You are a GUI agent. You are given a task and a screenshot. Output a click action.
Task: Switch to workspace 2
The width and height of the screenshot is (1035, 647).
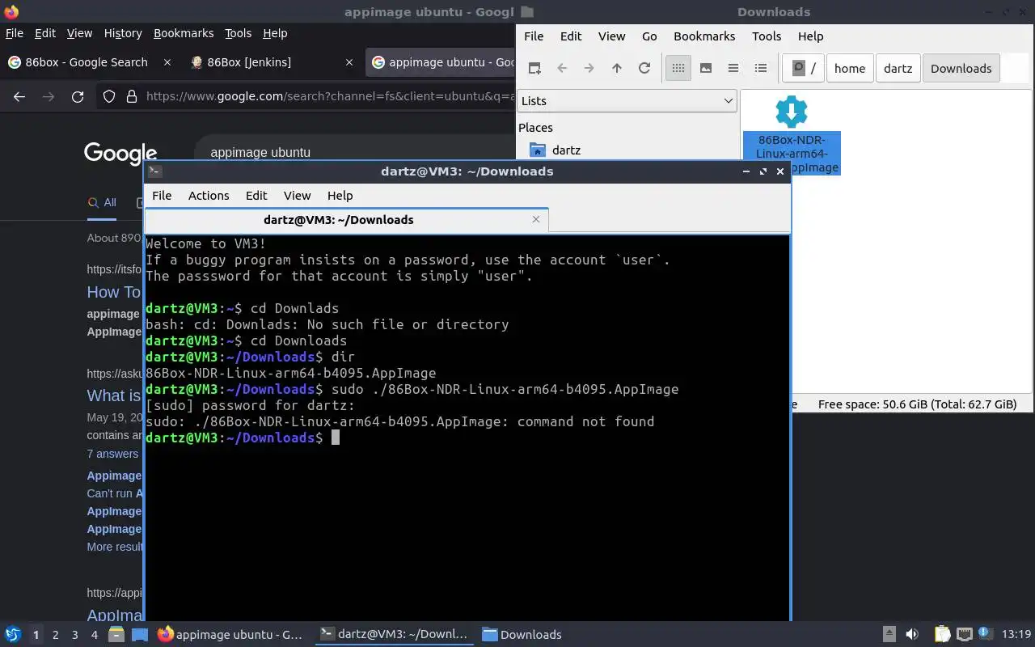(55, 635)
